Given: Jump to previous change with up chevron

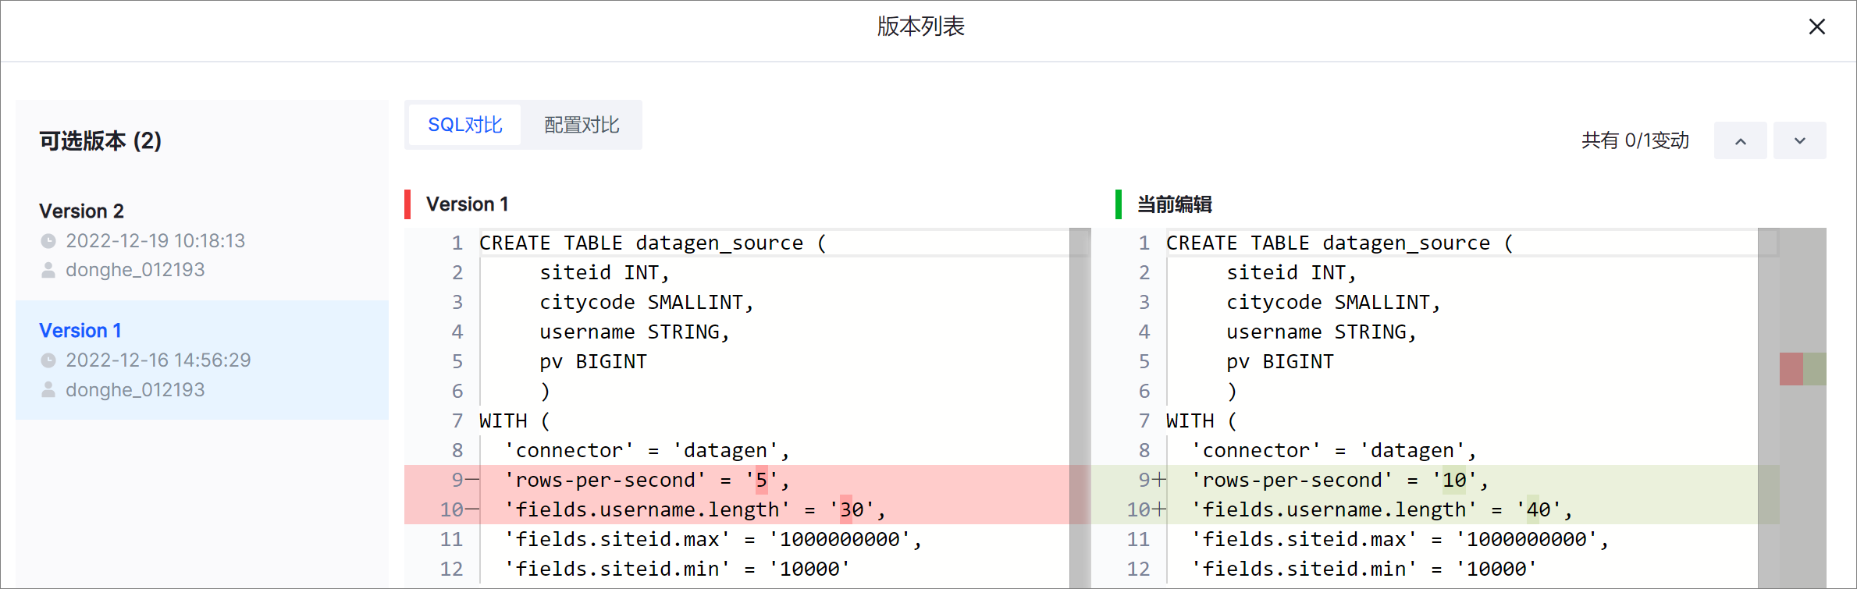Looking at the screenshot, I should pos(1740,140).
